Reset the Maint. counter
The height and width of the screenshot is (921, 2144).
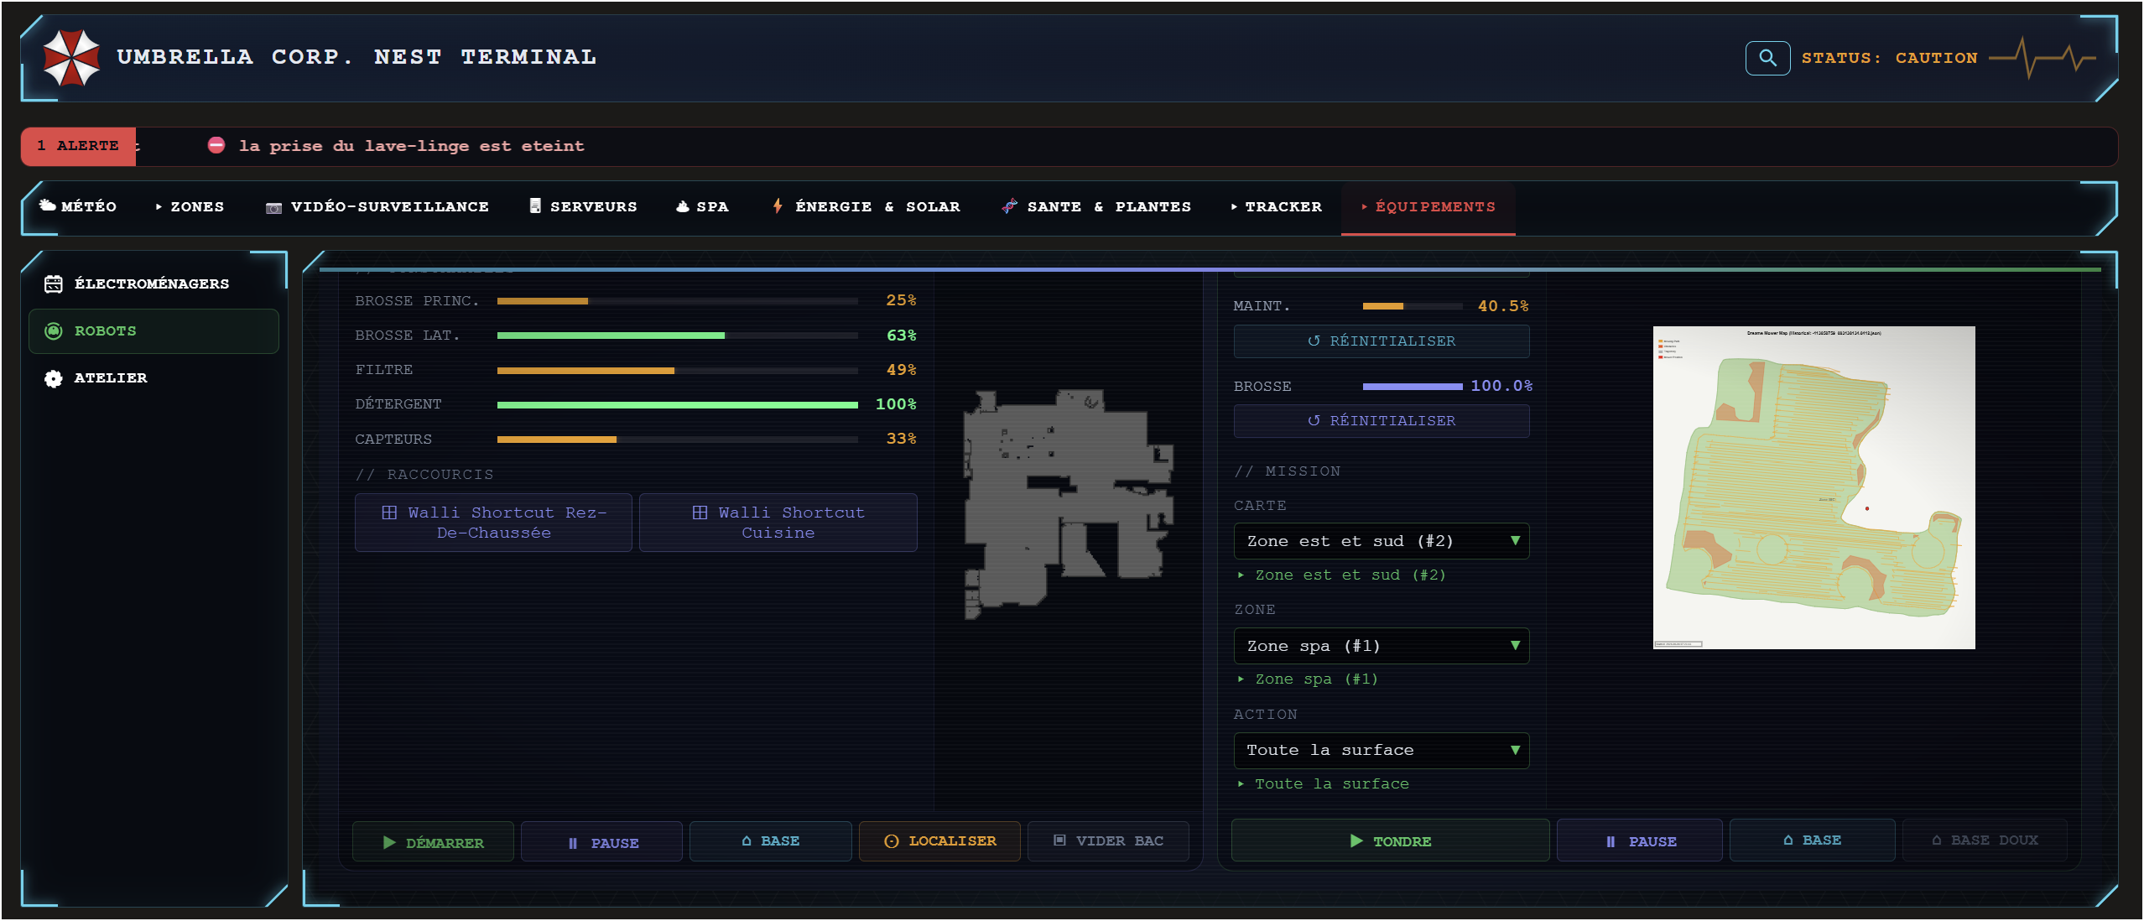point(1382,341)
